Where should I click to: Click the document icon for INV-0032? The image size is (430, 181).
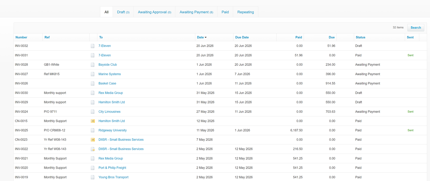[92, 46]
